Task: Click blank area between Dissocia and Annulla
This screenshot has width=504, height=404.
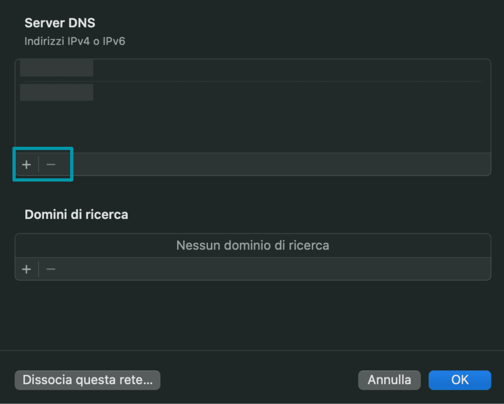Action: pos(259,380)
